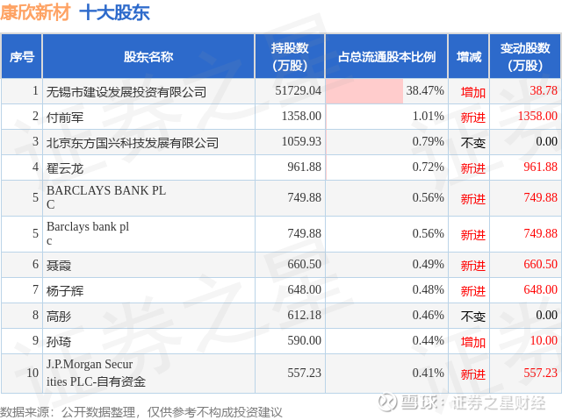This screenshot has width=562, height=420.
Task: Click the holding value 612.18
Action: pyautogui.click(x=305, y=315)
